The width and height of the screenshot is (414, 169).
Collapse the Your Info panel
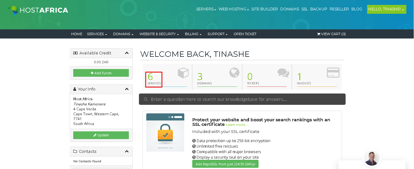(x=127, y=89)
